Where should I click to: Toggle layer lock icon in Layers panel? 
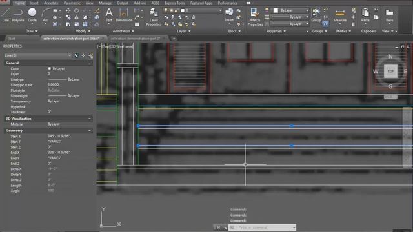(176, 10)
